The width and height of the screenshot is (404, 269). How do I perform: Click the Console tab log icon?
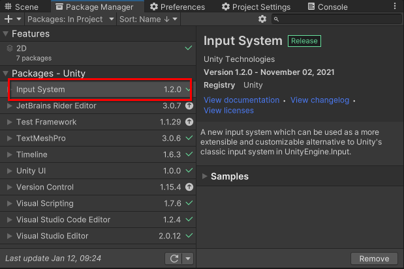pyautogui.click(x=311, y=7)
